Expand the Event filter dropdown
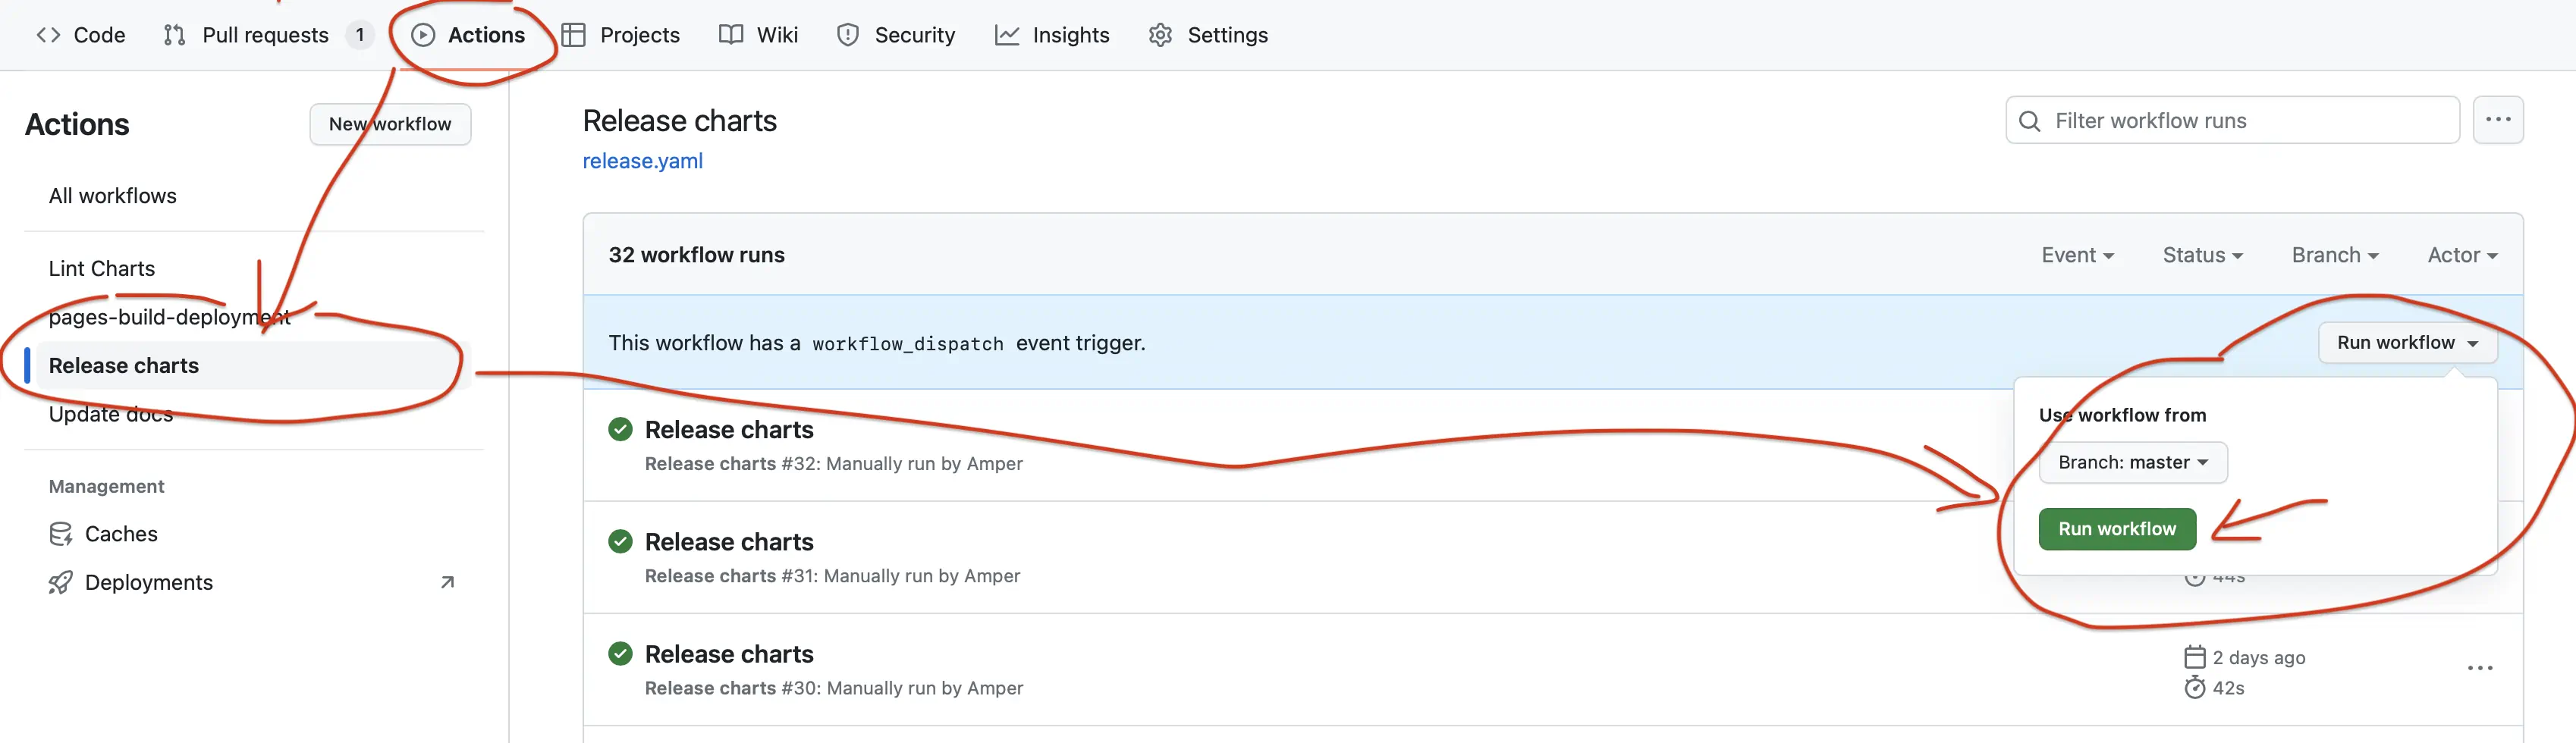Viewport: 2576px width, 743px height. click(x=2077, y=255)
